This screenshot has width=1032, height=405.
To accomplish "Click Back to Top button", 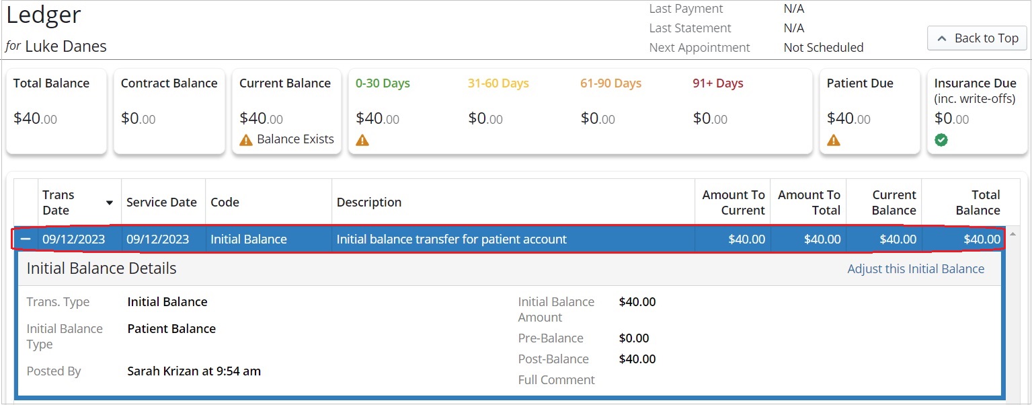I will coord(978,38).
